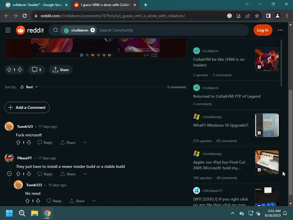Open the post's 3 comments button

[x=36, y=70]
